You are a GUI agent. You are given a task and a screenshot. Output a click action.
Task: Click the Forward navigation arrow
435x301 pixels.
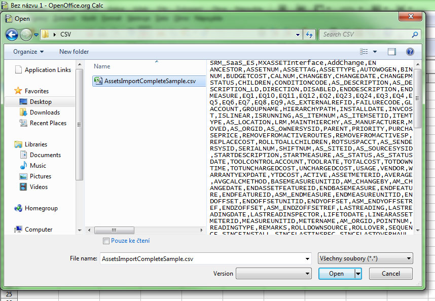click(x=26, y=35)
